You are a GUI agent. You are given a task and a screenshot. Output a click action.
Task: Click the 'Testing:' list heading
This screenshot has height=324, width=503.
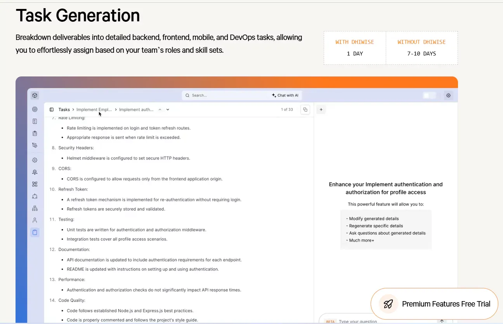pyautogui.click(x=66, y=219)
